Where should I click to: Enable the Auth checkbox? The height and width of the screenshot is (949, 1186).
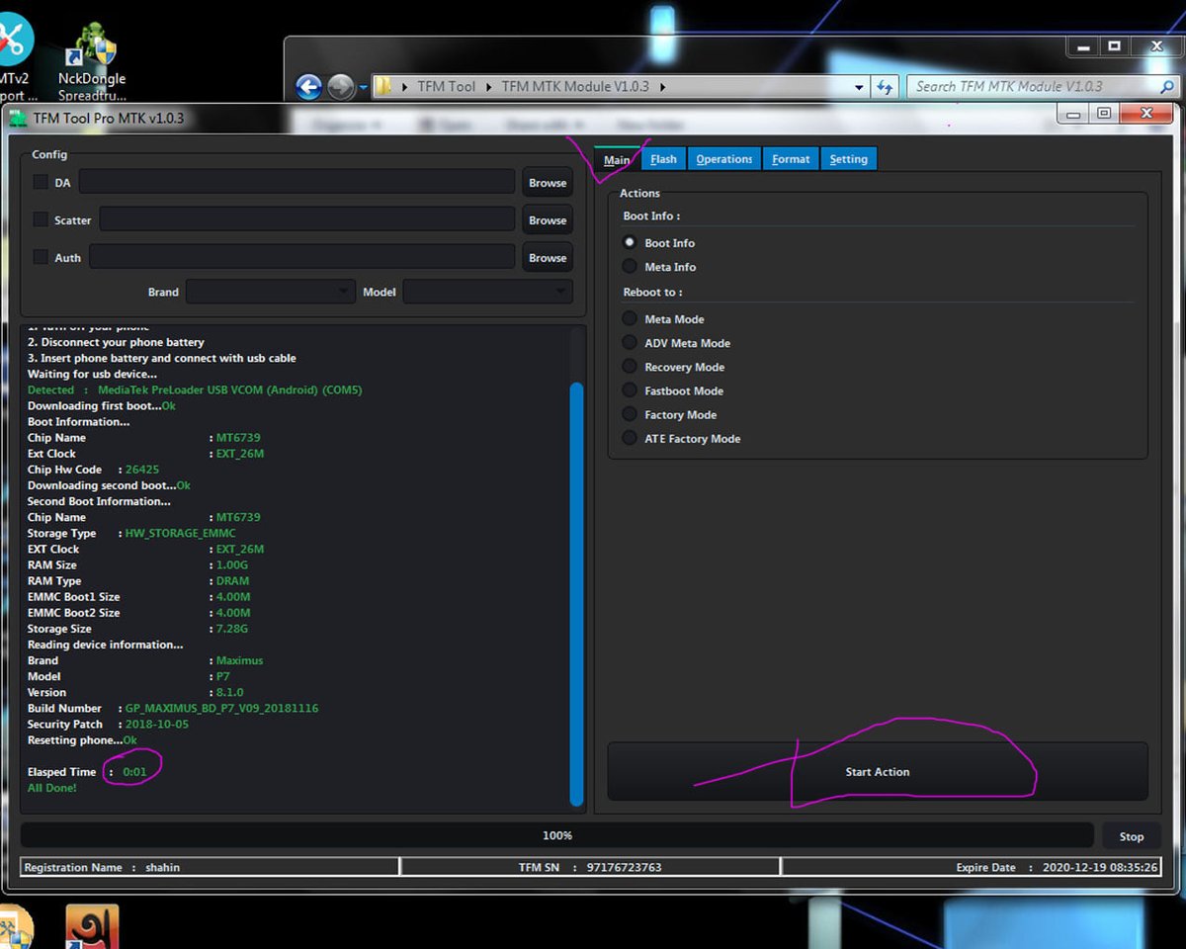pyautogui.click(x=41, y=257)
